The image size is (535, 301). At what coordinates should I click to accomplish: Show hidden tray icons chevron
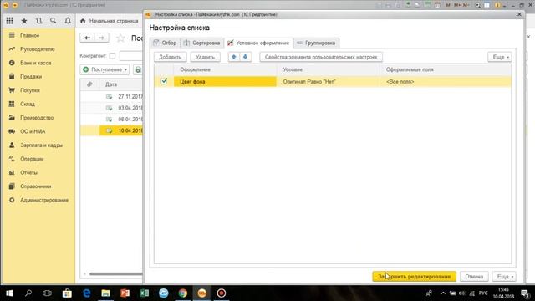click(443, 293)
